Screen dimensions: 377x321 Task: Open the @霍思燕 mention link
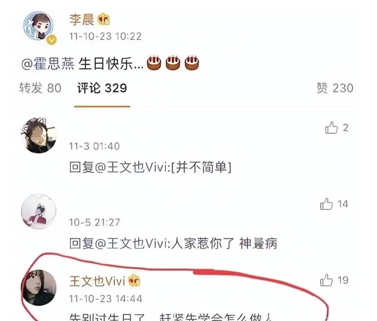tap(48, 64)
